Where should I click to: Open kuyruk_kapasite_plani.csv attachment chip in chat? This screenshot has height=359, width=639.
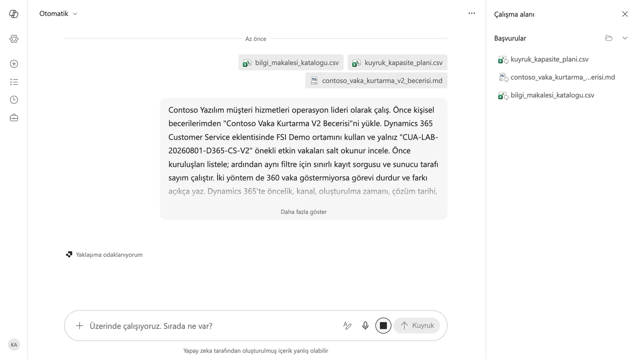(397, 62)
